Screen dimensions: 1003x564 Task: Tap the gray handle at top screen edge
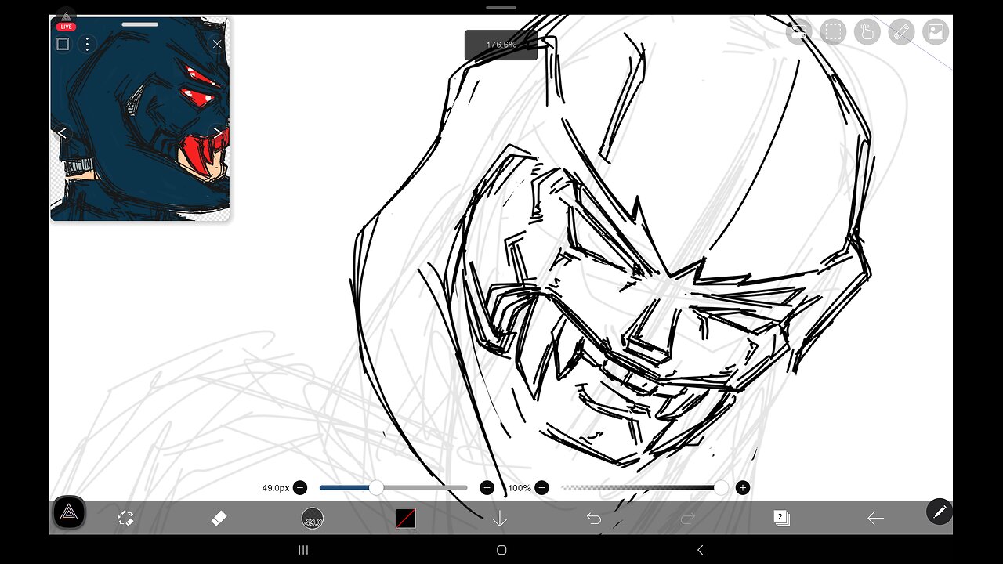[501, 7]
